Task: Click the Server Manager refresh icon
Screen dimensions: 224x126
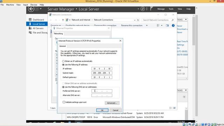Action: [142, 9]
